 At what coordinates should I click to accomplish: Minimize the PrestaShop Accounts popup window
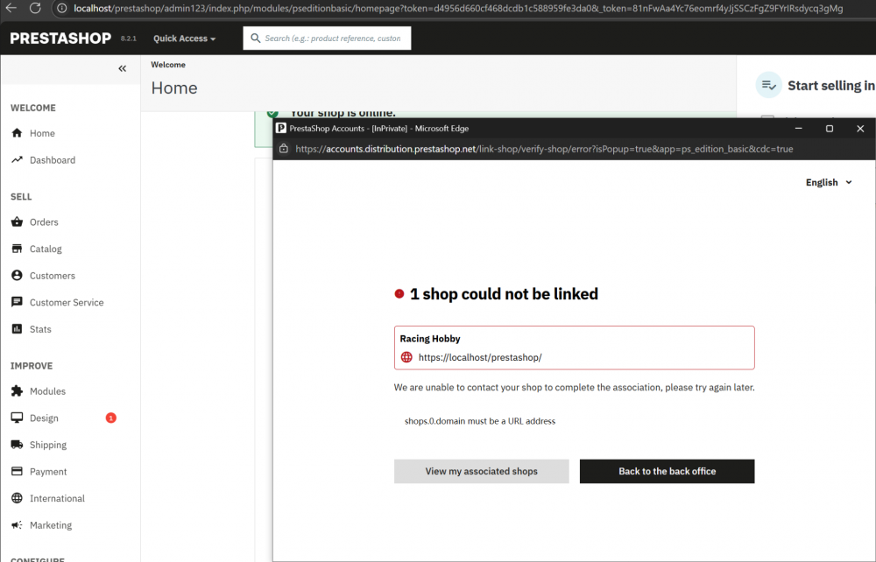[x=799, y=129]
